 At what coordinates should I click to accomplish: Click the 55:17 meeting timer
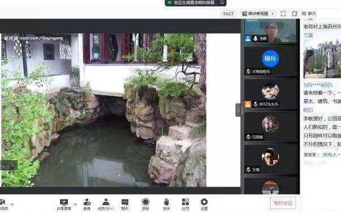coord(228,14)
